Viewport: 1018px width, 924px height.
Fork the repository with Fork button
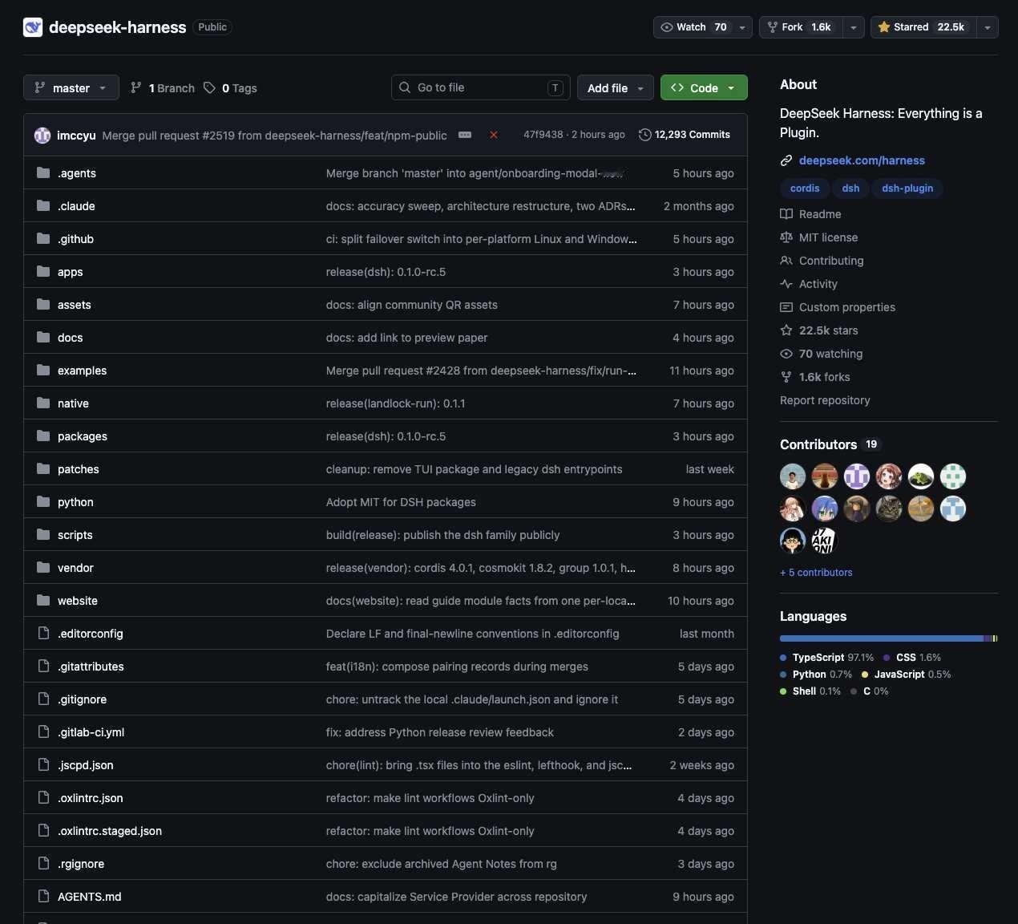801,27
